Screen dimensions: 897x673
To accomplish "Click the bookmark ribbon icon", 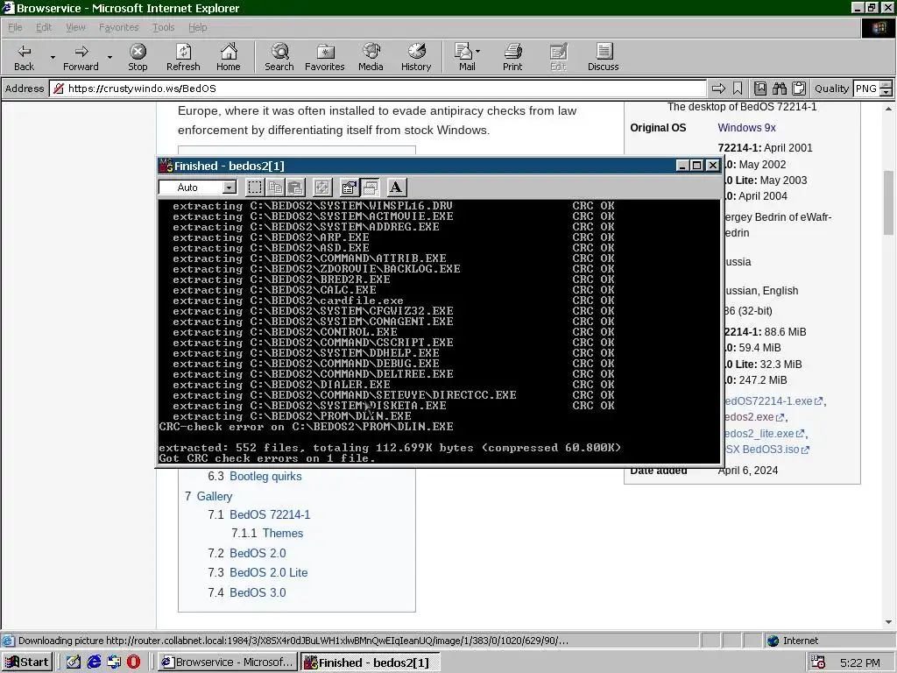I will tap(738, 89).
